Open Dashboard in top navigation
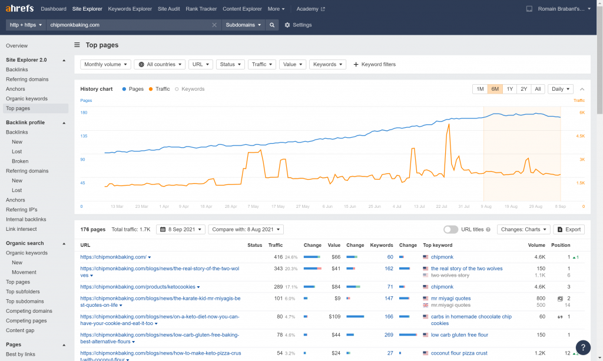 click(x=54, y=8)
